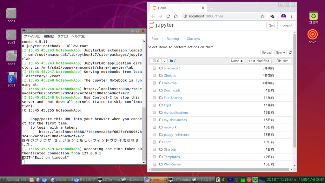The image size is (325, 183).
Task: Click the site information icon in address bar
Action: tap(185, 16)
